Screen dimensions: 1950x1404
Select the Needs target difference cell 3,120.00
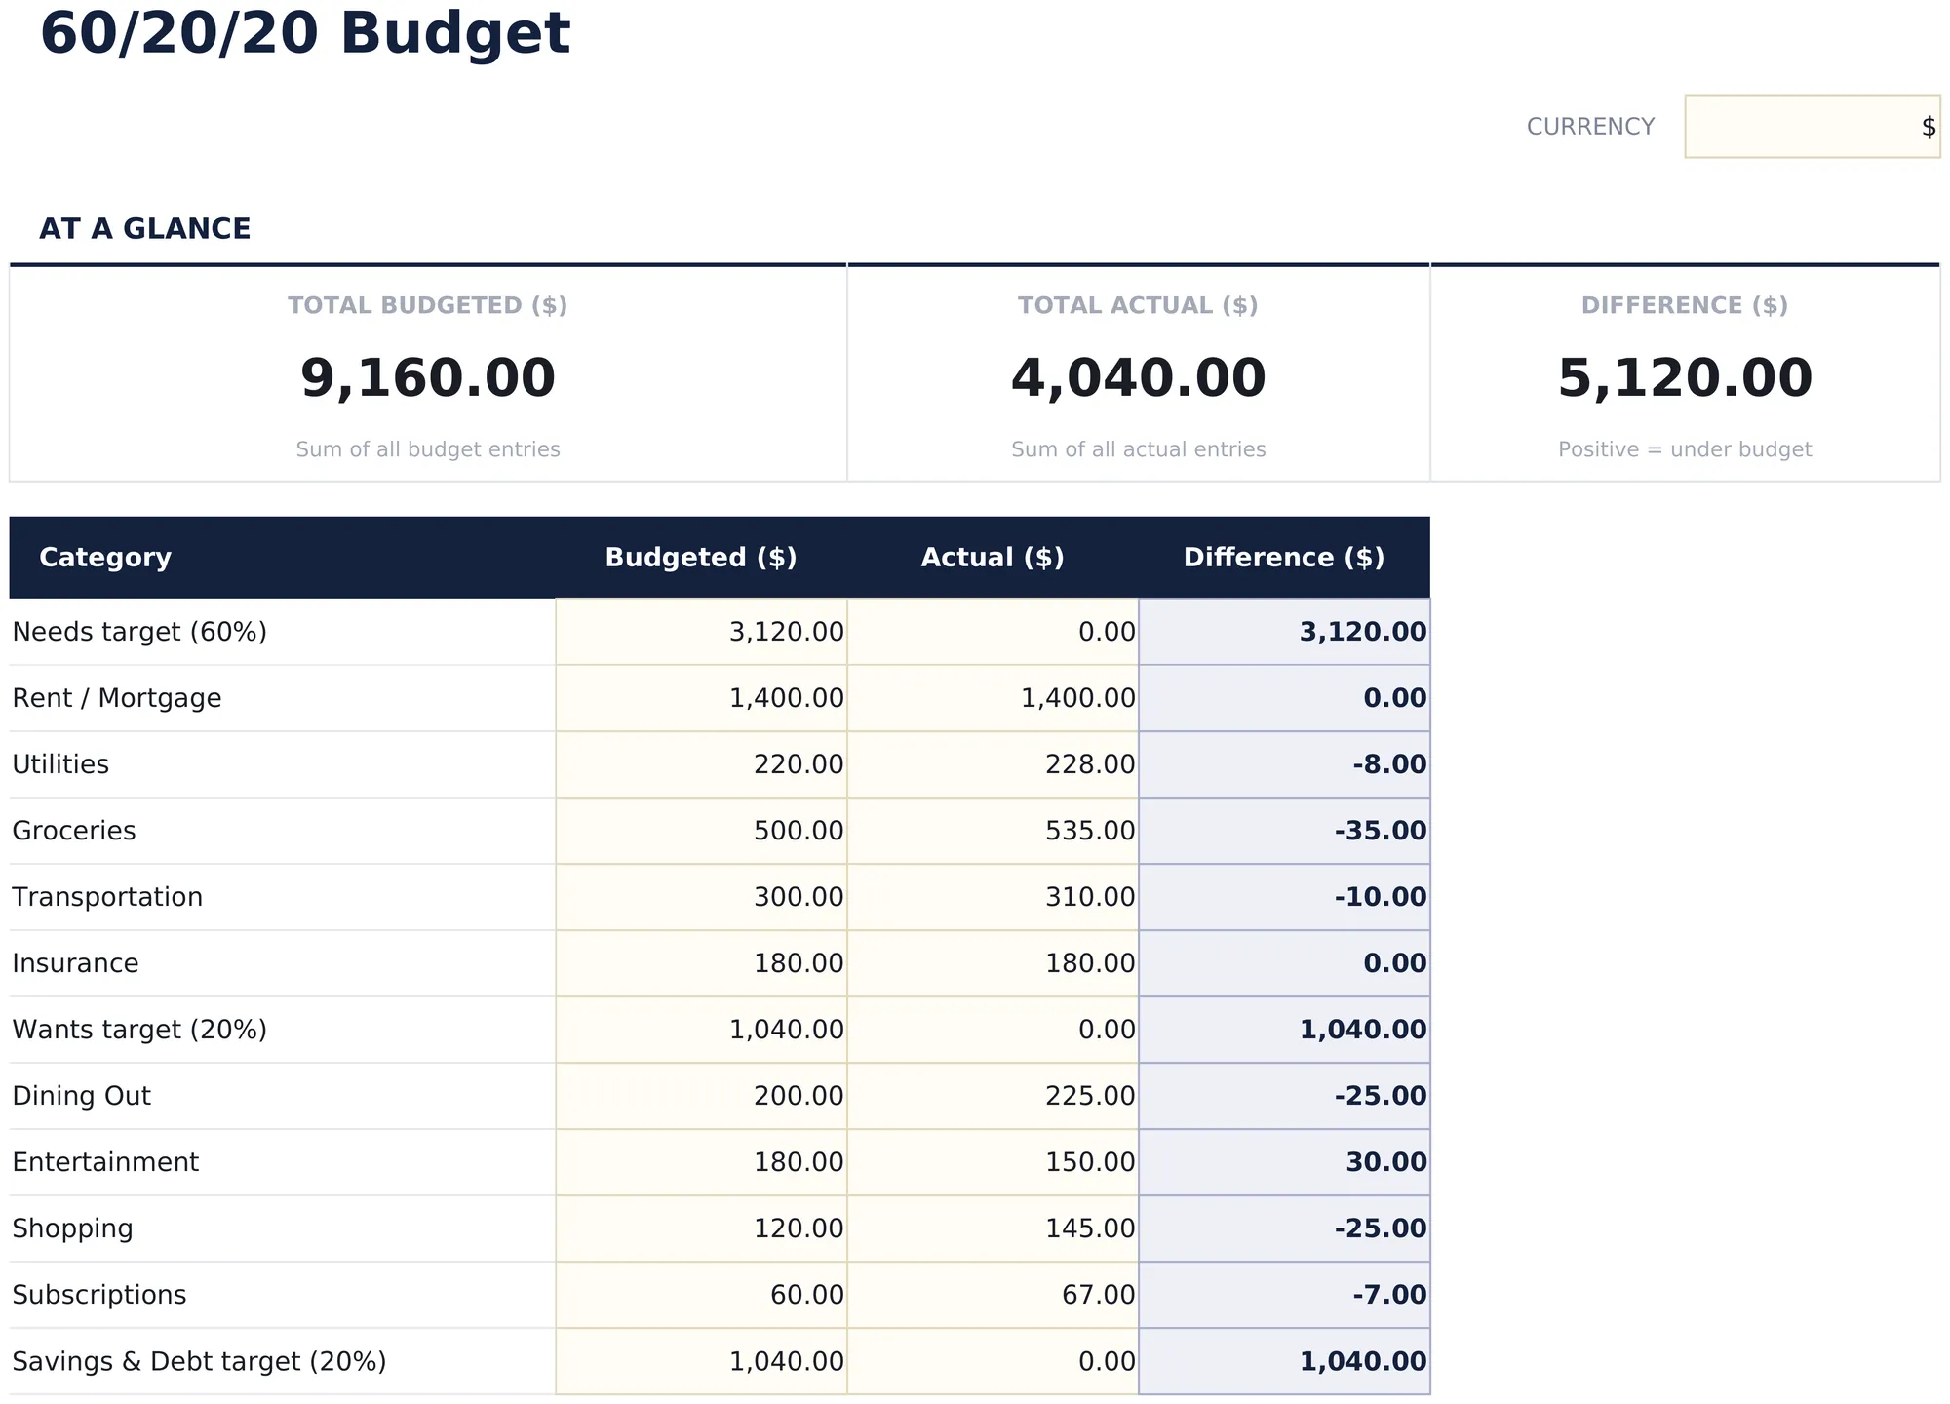point(1284,632)
